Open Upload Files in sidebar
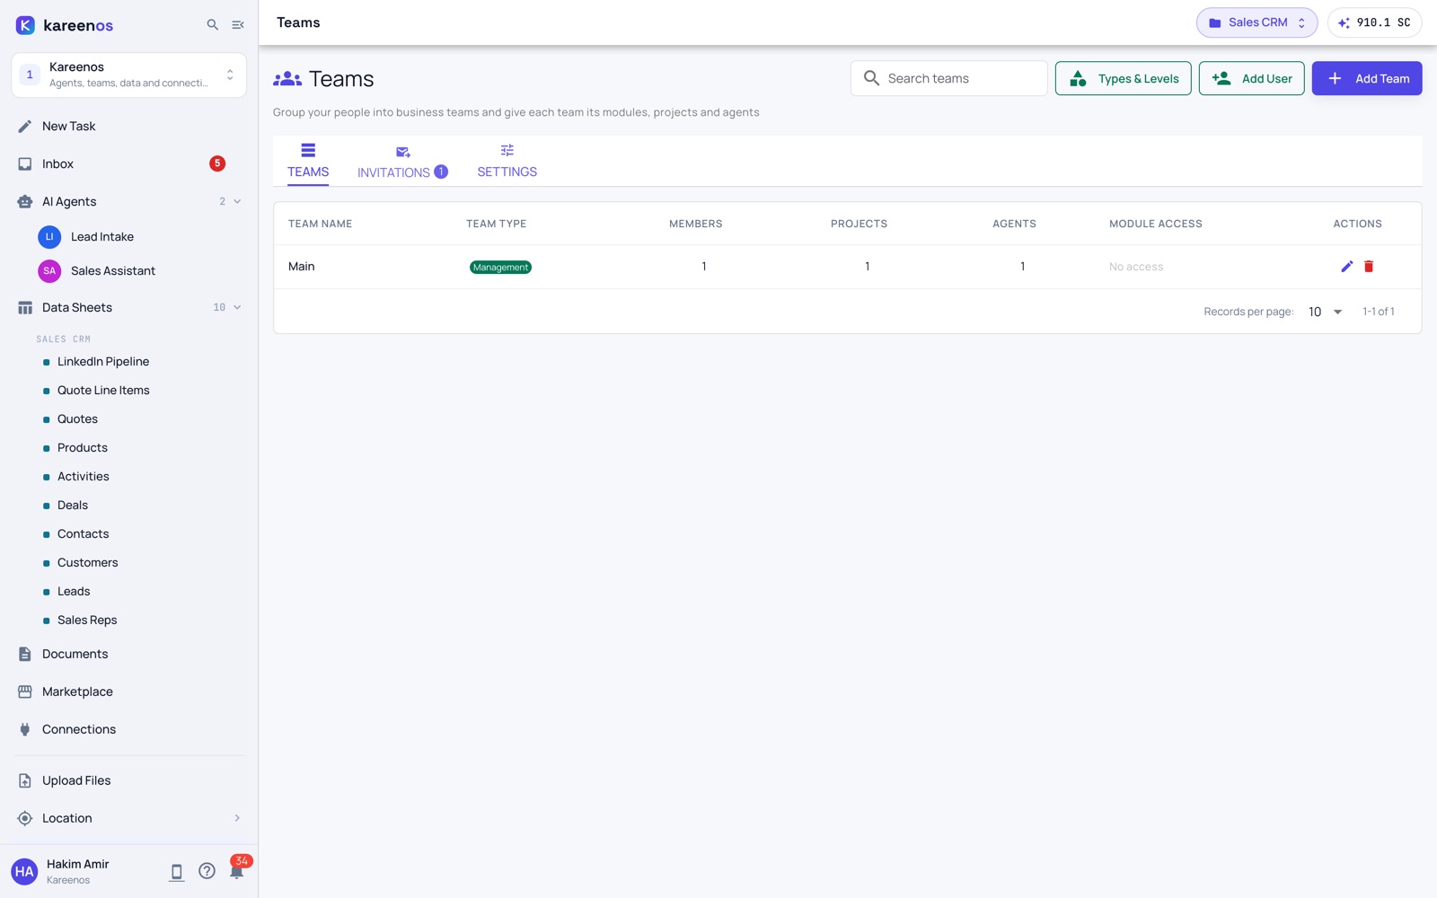This screenshot has height=898, width=1437. [129, 781]
